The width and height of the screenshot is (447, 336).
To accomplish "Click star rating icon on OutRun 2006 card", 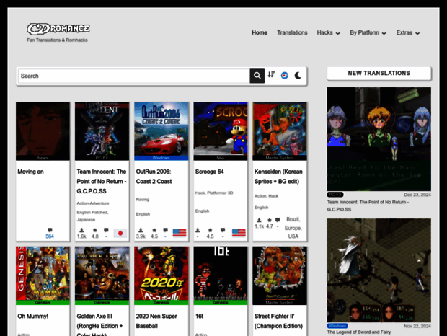I will coord(154,230).
